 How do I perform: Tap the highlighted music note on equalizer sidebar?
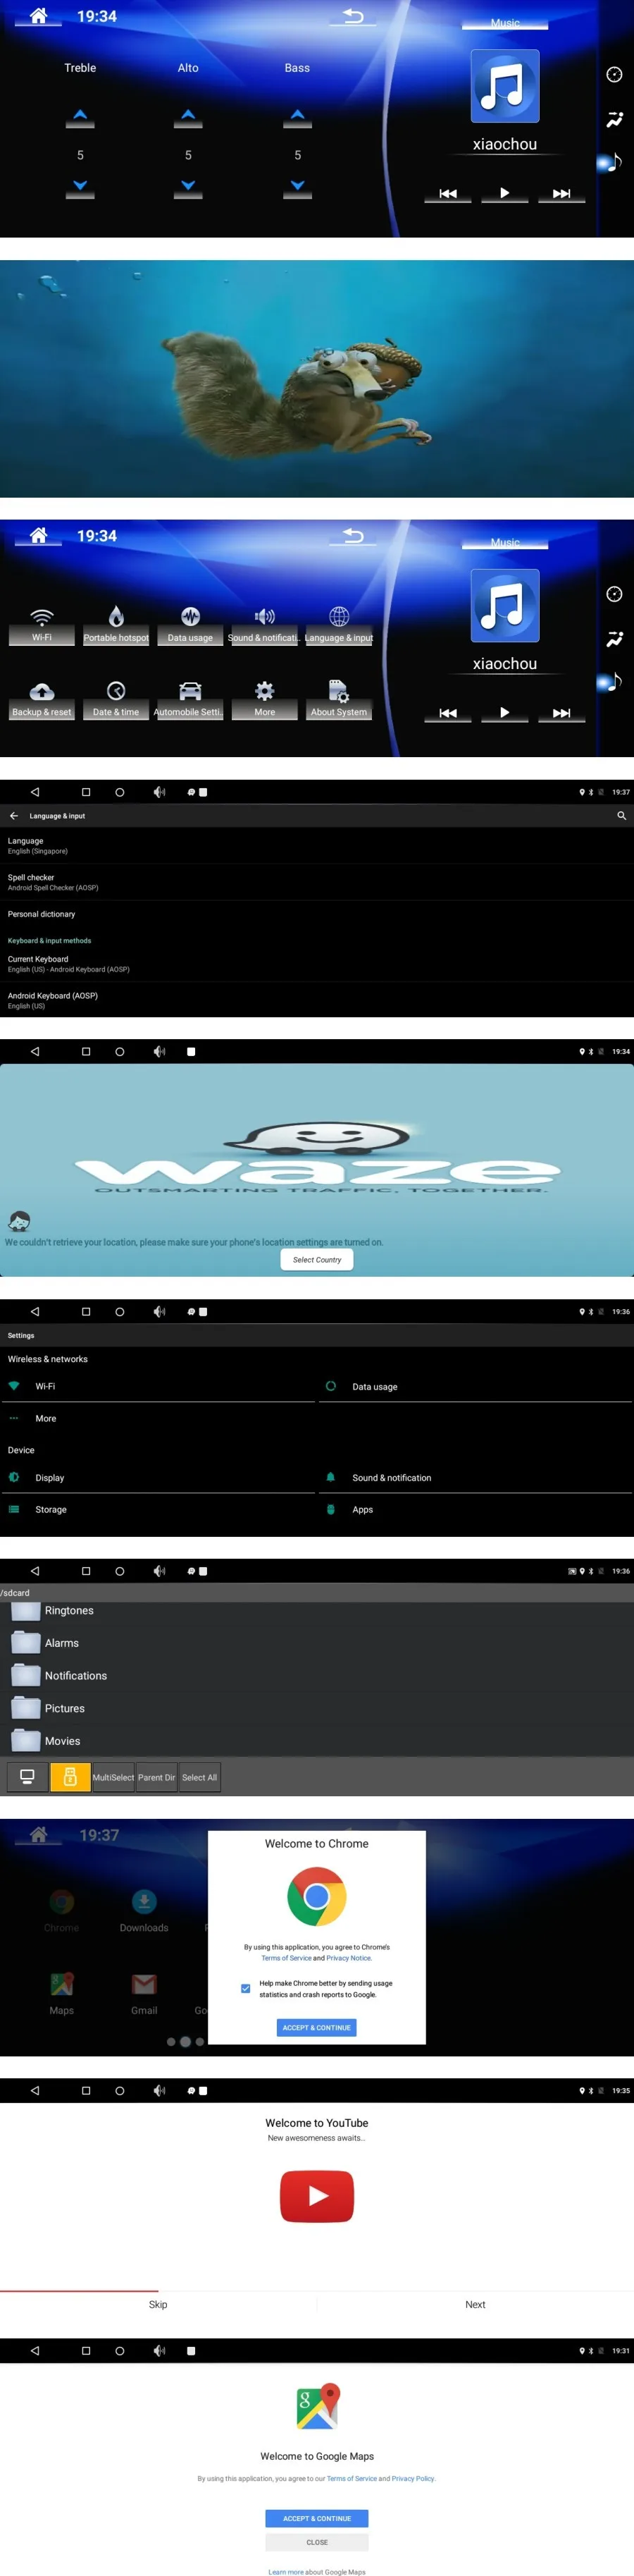[x=612, y=162]
